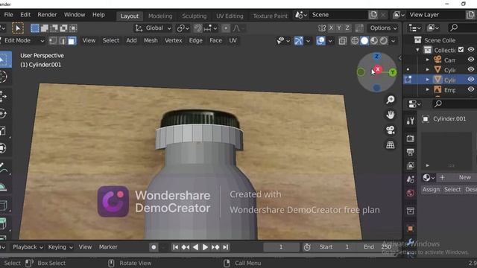Viewport: 477px width, 268px height.
Task: Toggle perspective/orthographic grid icon
Action: click(391, 145)
